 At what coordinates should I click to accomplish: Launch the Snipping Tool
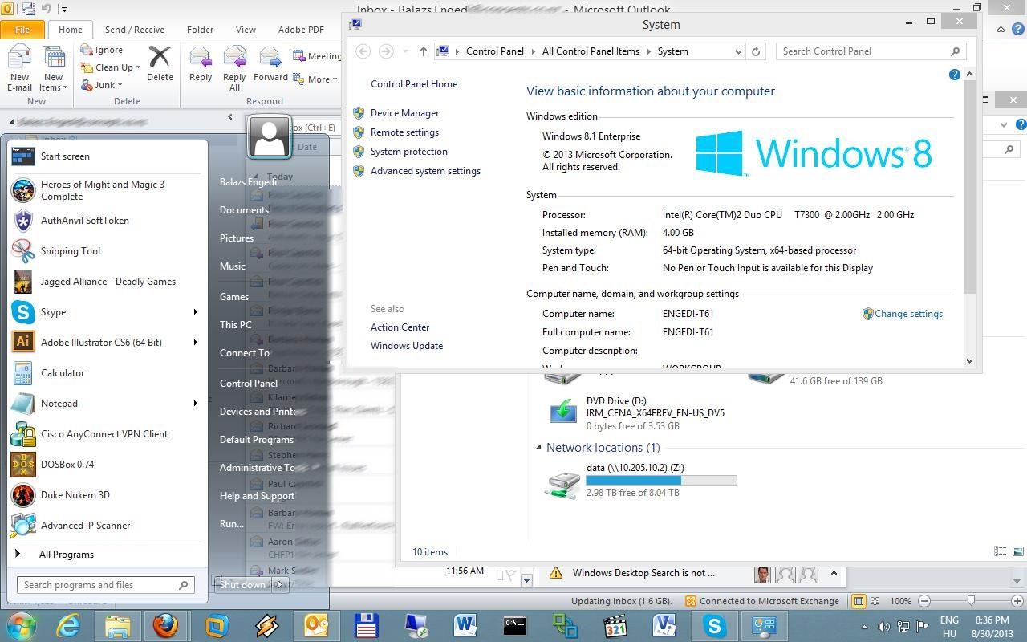pyautogui.click(x=107, y=251)
